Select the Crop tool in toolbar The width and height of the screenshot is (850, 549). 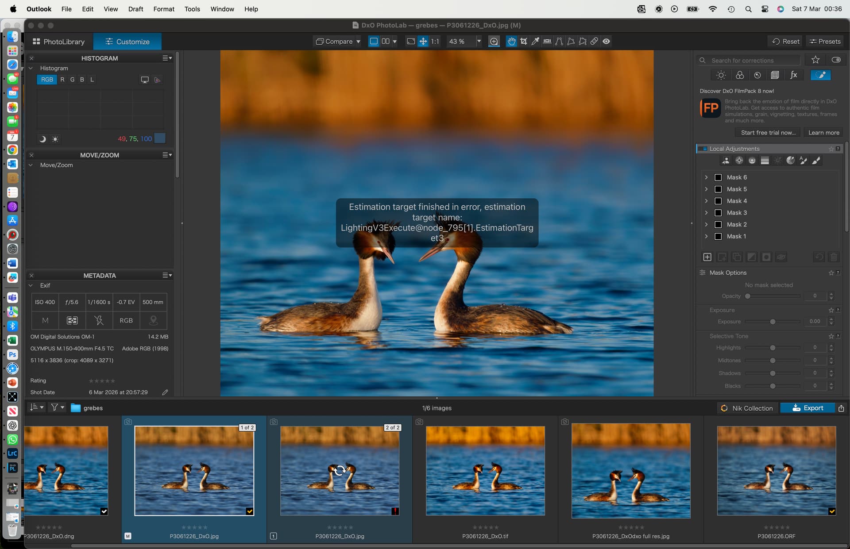point(524,41)
